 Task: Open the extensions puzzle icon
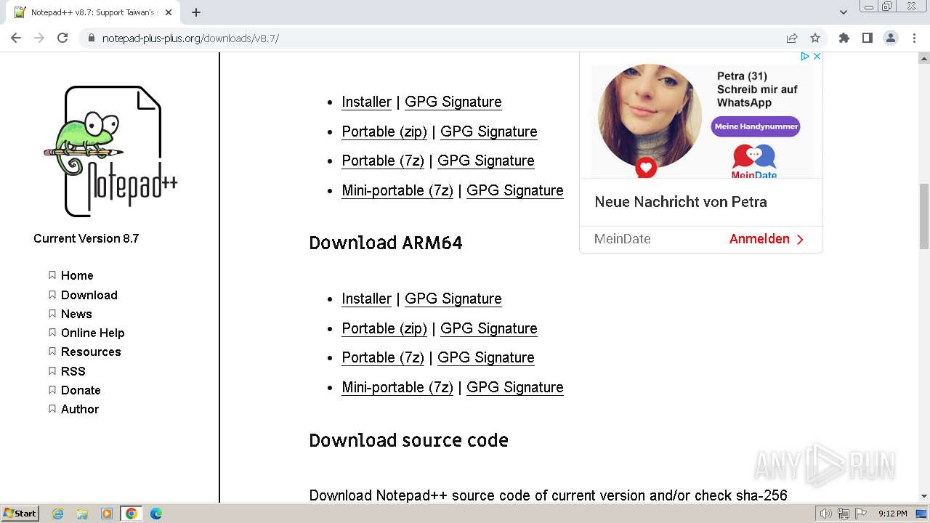pyautogui.click(x=844, y=38)
